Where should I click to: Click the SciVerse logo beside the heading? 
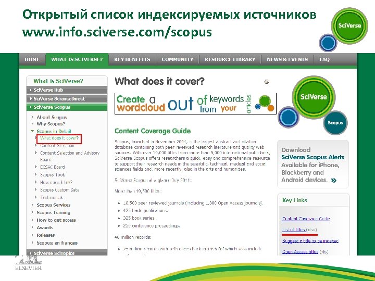click(314, 97)
